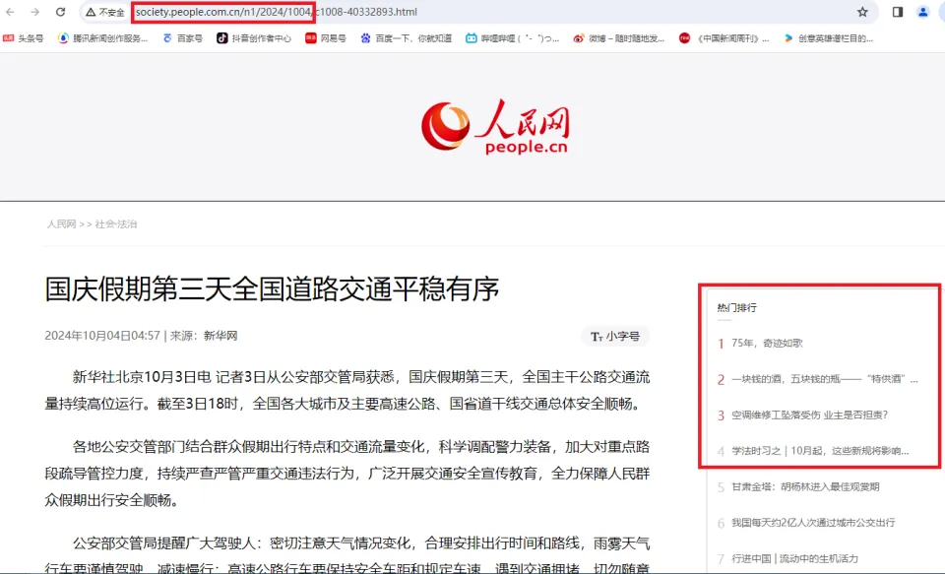Go to 人民网 breadcrumb link
Viewport: 945px width, 574px height.
coord(60,224)
